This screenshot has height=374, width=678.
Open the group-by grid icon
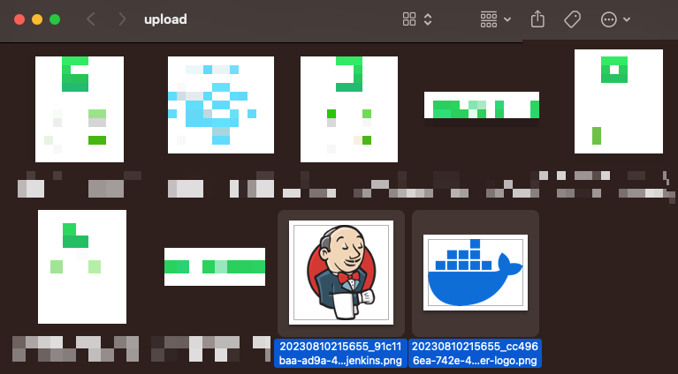(489, 19)
